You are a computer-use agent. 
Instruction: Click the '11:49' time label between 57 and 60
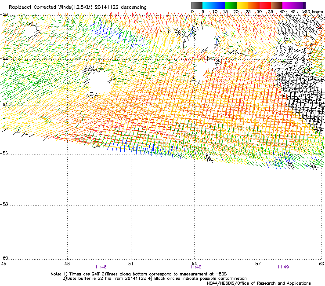283,267
